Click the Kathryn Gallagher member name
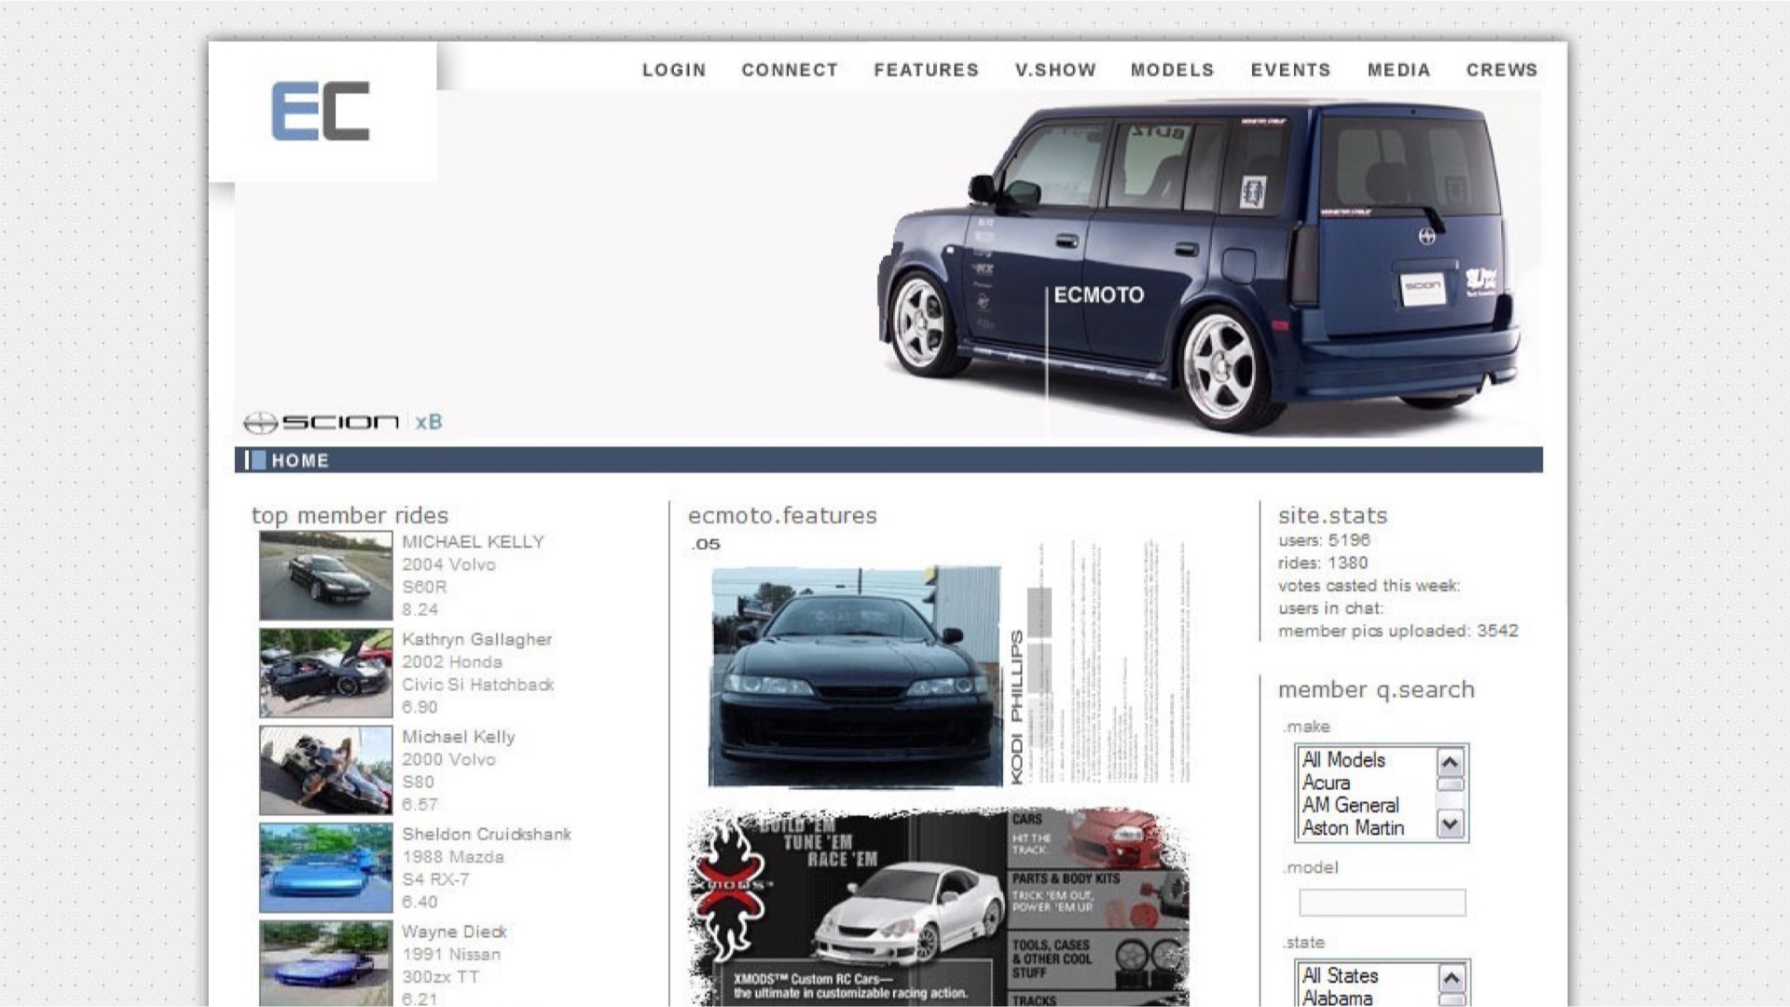Viewport: 1790px width, 1007px height. 476,640
